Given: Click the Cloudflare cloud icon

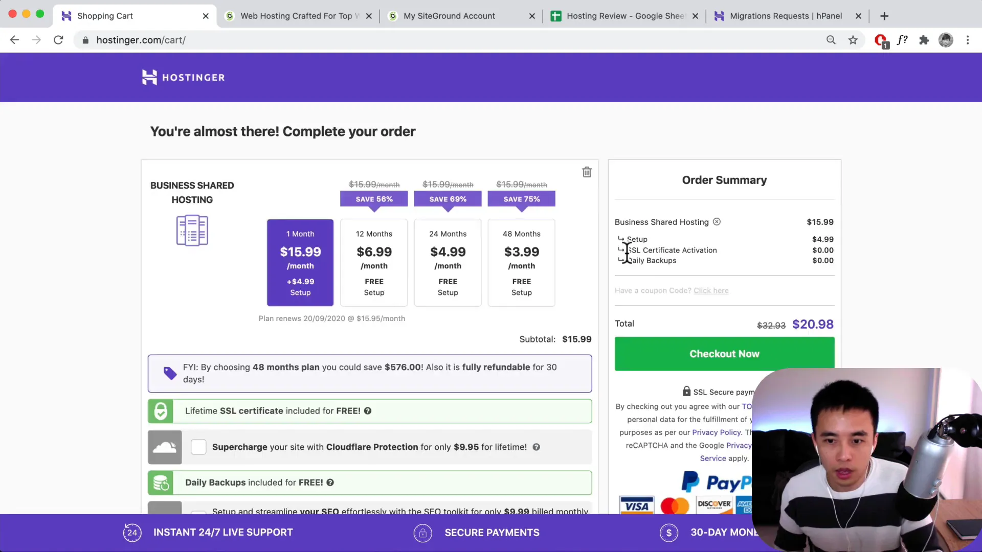Looking at the screenshot, I should pyautogui.click(x=165, y=447).
